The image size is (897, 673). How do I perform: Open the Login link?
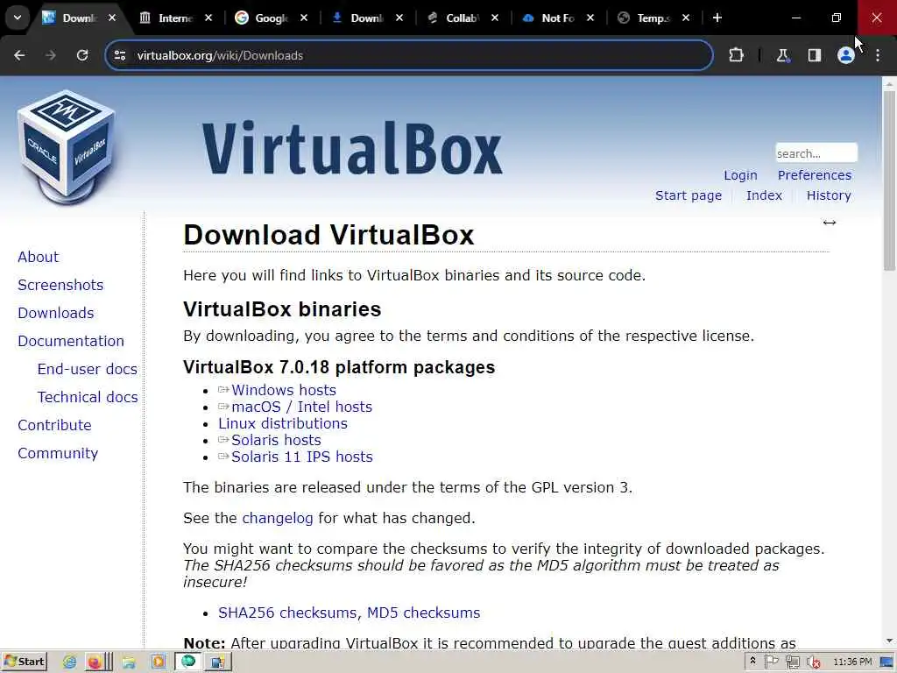point(740,175)
